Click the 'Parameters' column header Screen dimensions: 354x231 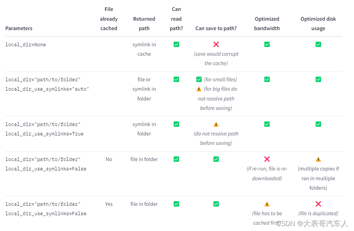tap(19, 28)
